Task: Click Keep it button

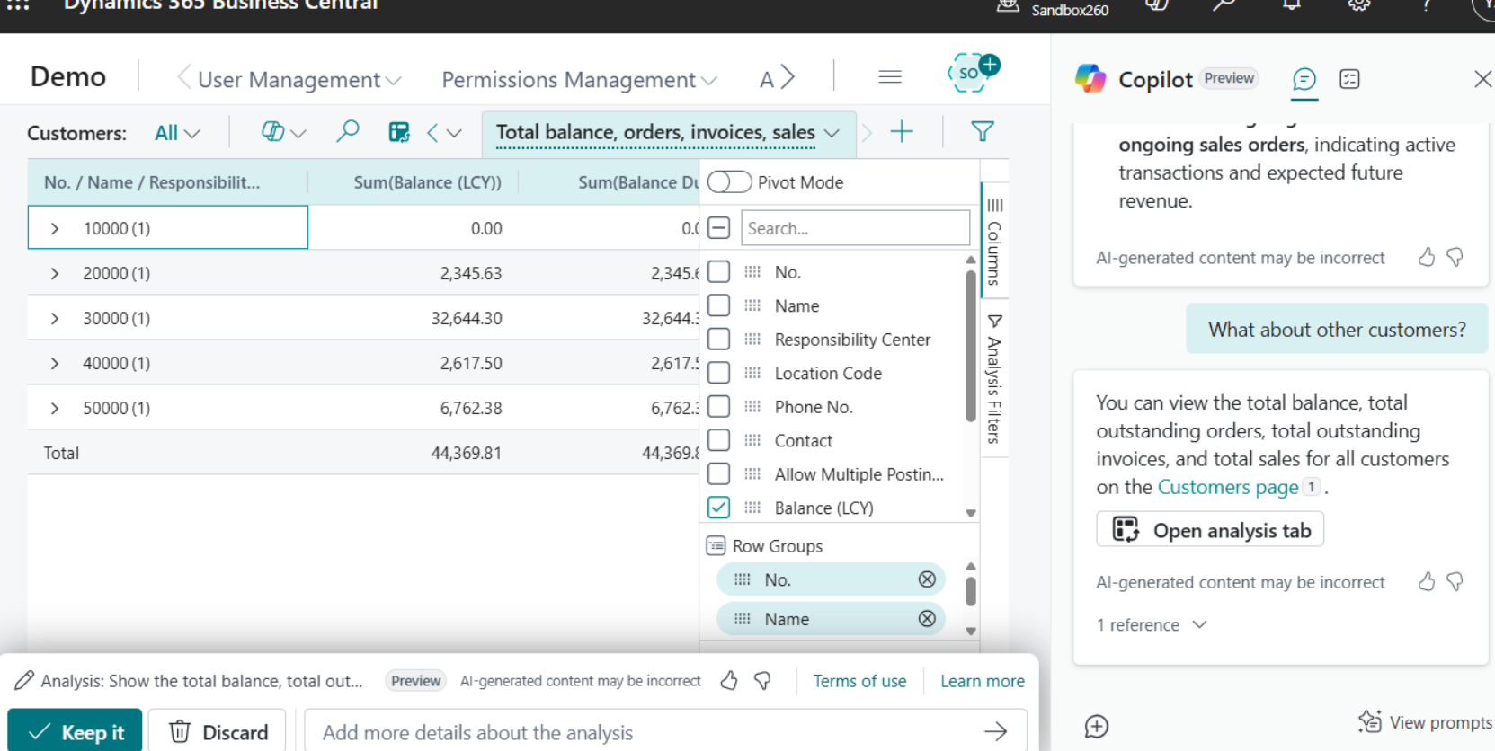Action: (75, 732)
